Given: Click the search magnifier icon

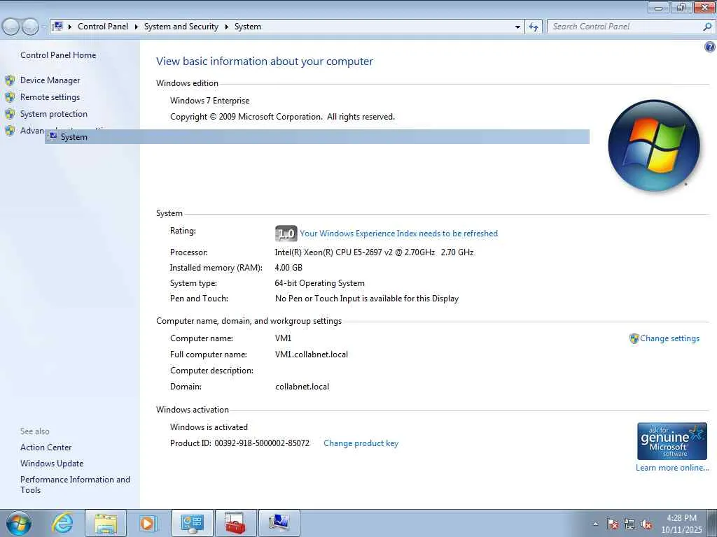Looking at the screenshot, I should (x=707, y=27).
